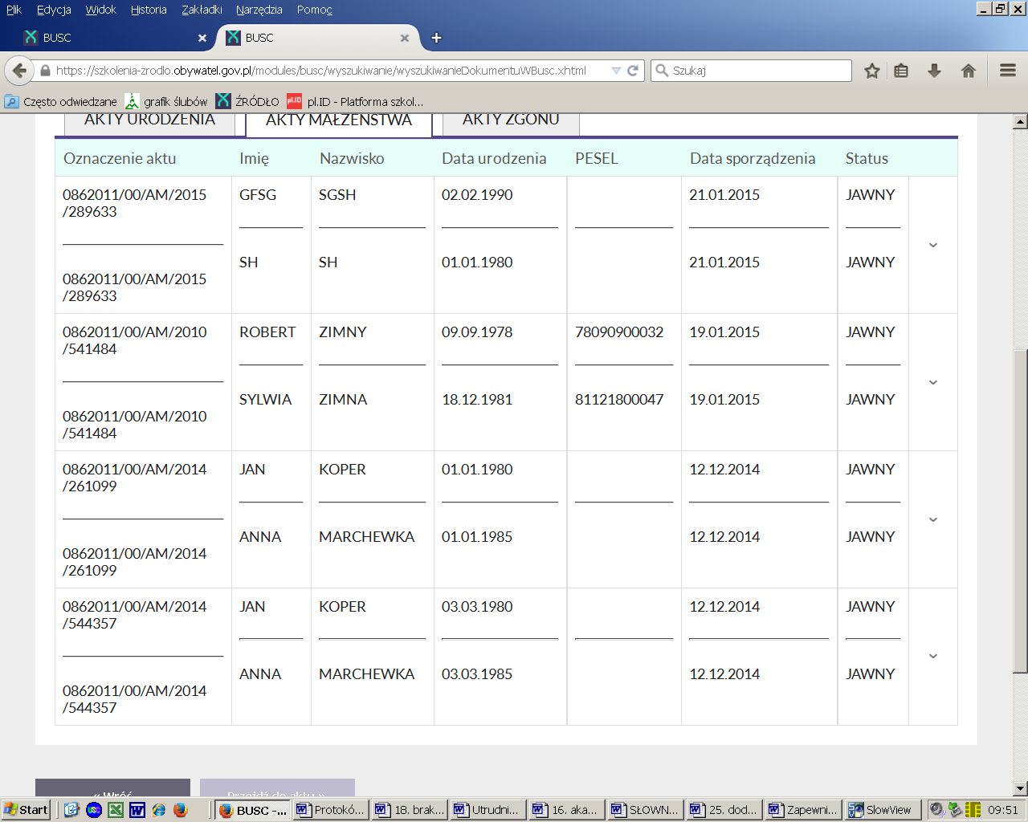Open the Narzędzia menu

[259, 10]
